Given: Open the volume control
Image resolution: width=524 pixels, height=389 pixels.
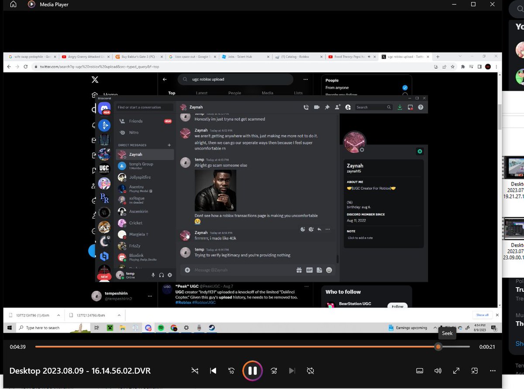Looking at the screenshot, I should [x=438, y=371].
